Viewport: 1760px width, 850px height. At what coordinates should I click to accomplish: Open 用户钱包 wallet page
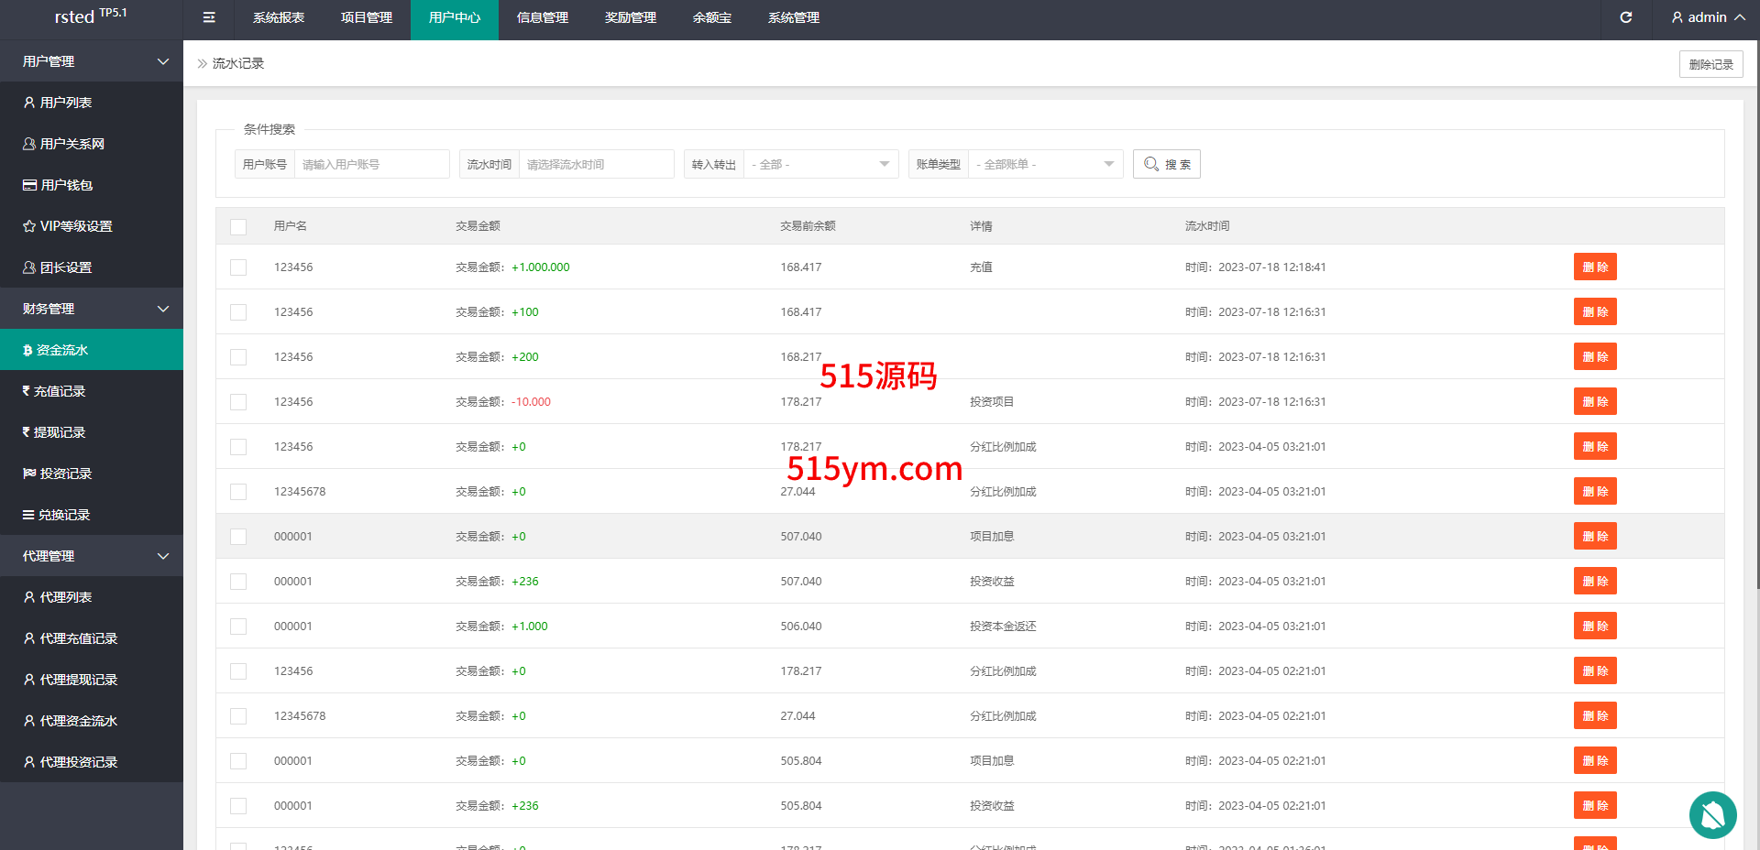(66, 185)
